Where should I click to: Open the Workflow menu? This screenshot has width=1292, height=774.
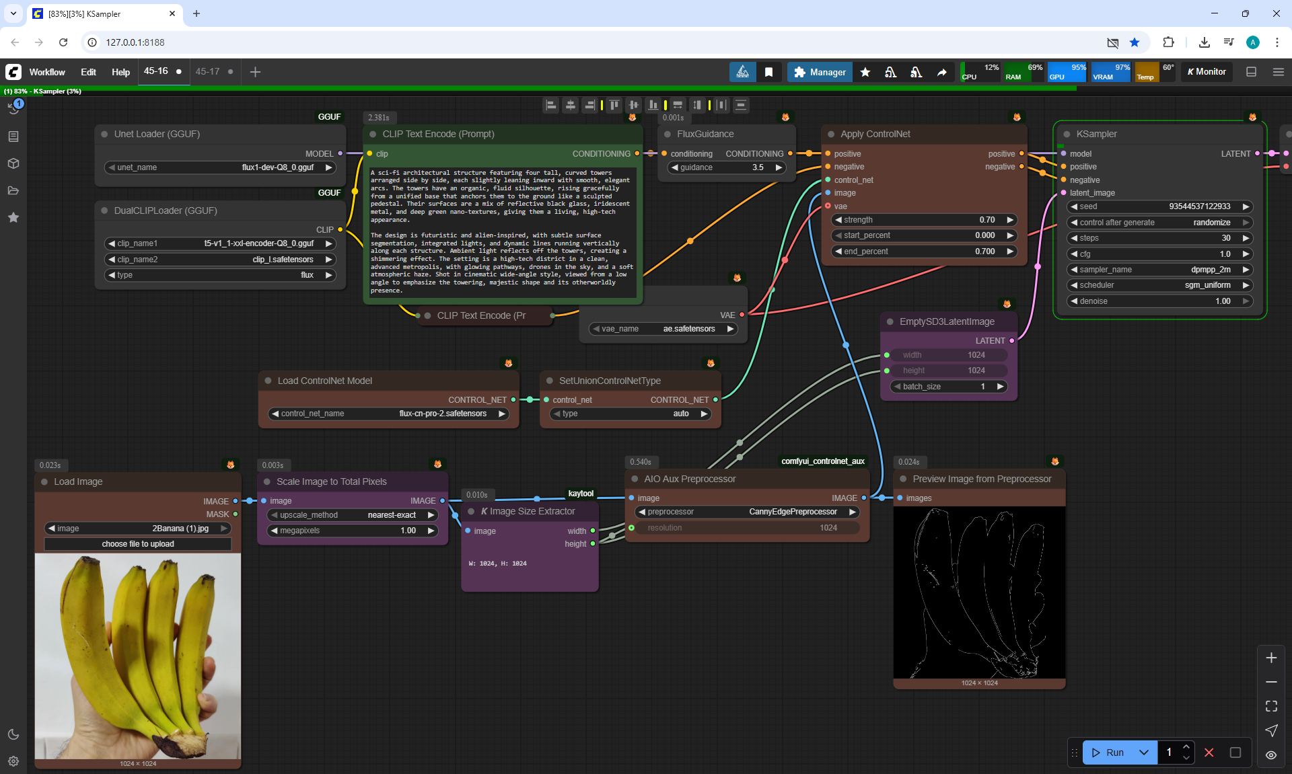pos(47,72)
